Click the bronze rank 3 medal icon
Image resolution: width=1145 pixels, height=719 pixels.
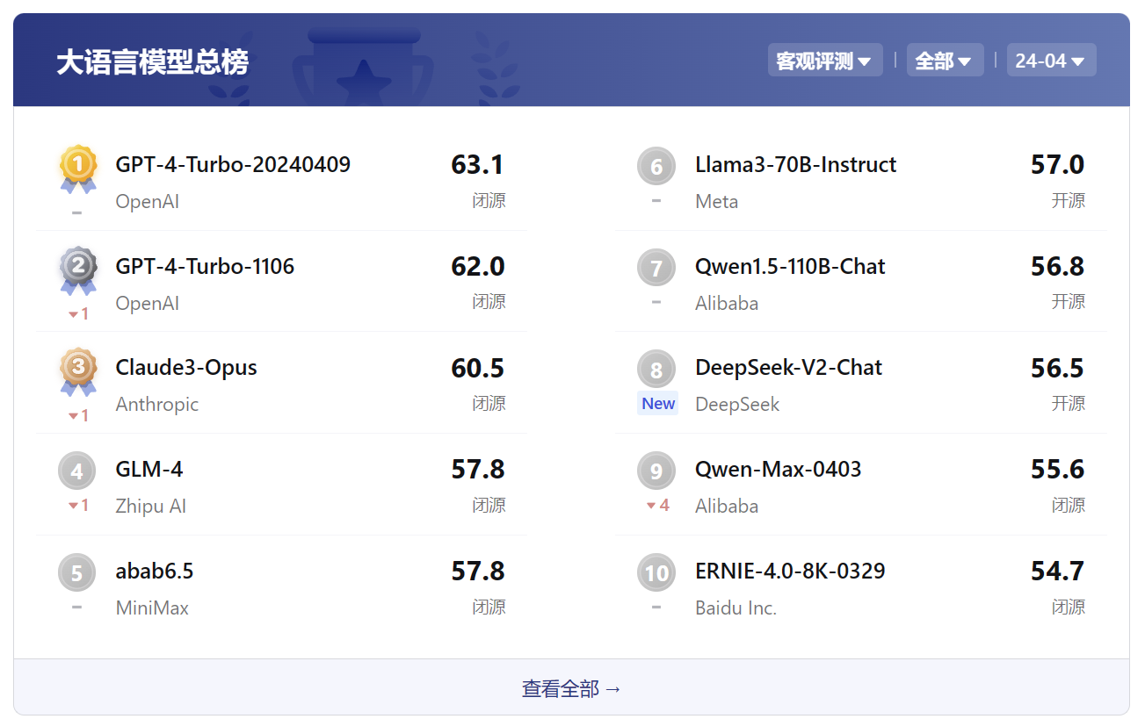coord(77,372)
